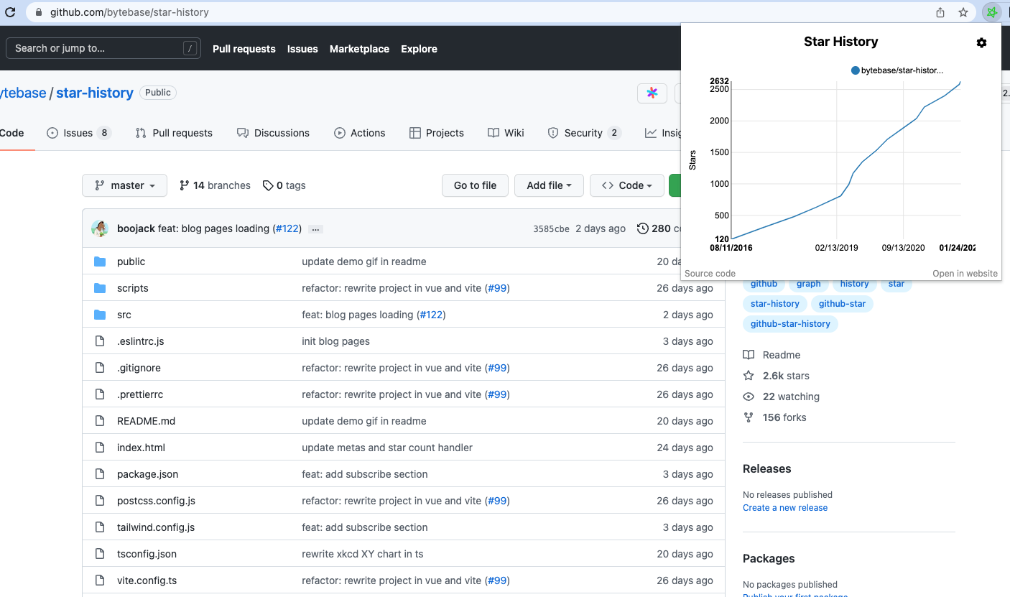Switch to the repository Issues tab
This screenshot has width=1010, height=597.
tap(79, 133)
